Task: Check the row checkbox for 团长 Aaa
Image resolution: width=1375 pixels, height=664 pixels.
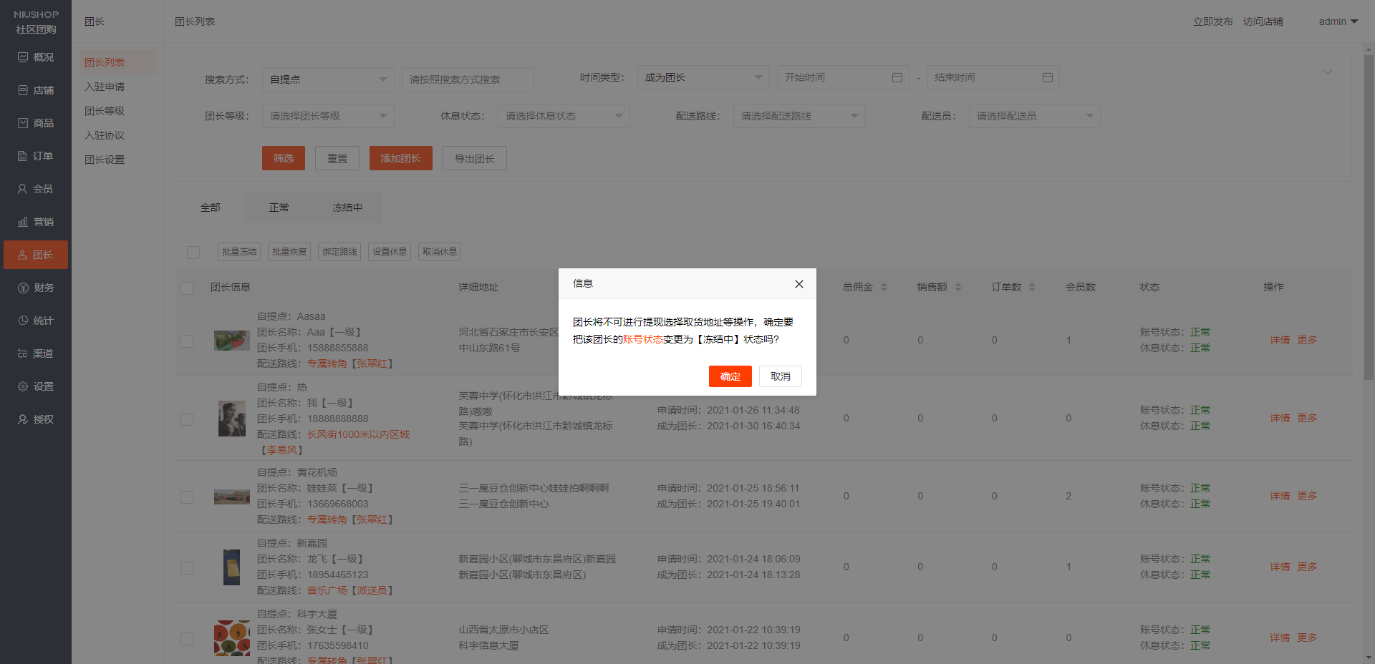Action: 187,341
